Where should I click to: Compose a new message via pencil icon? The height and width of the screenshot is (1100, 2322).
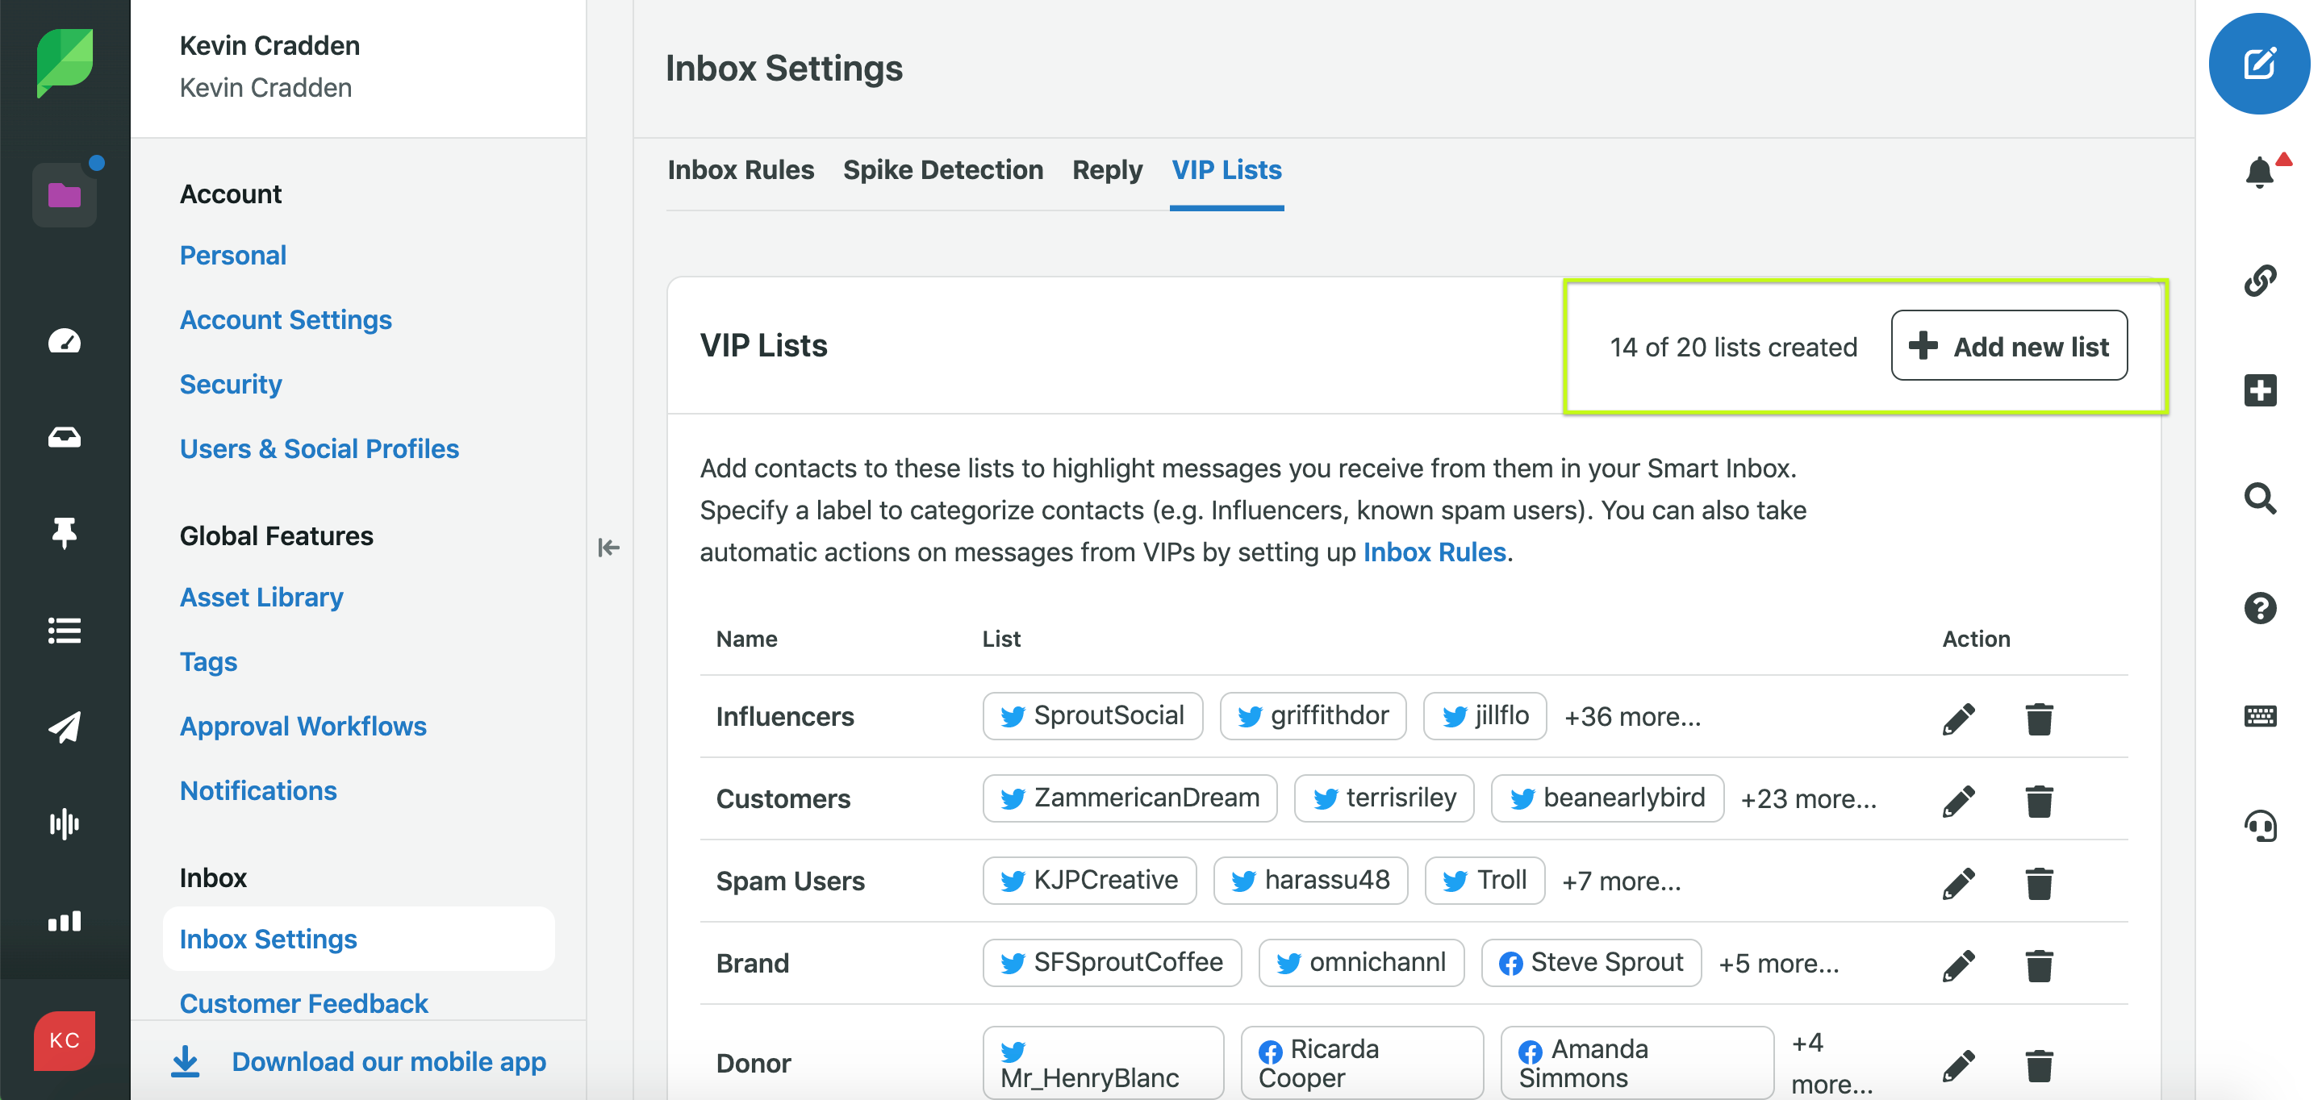coord(2258,63)
